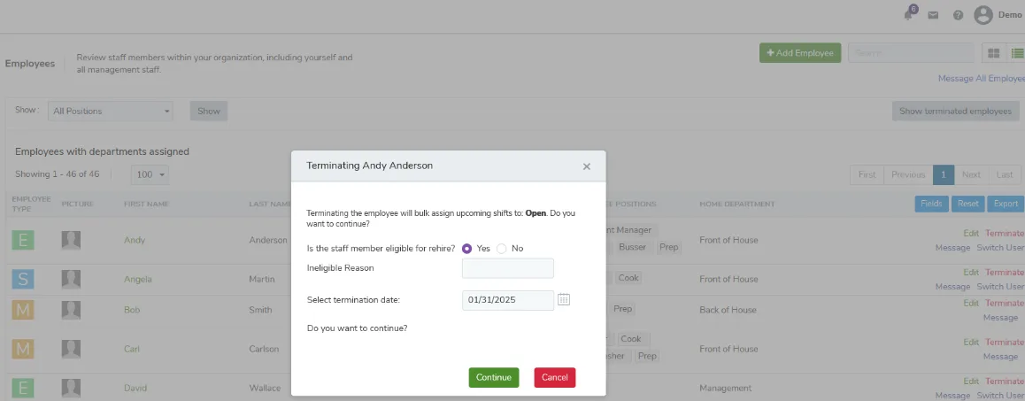Click the red Cancel button
The width and height of the screenshot is (1025, 401).
point(555,377)
